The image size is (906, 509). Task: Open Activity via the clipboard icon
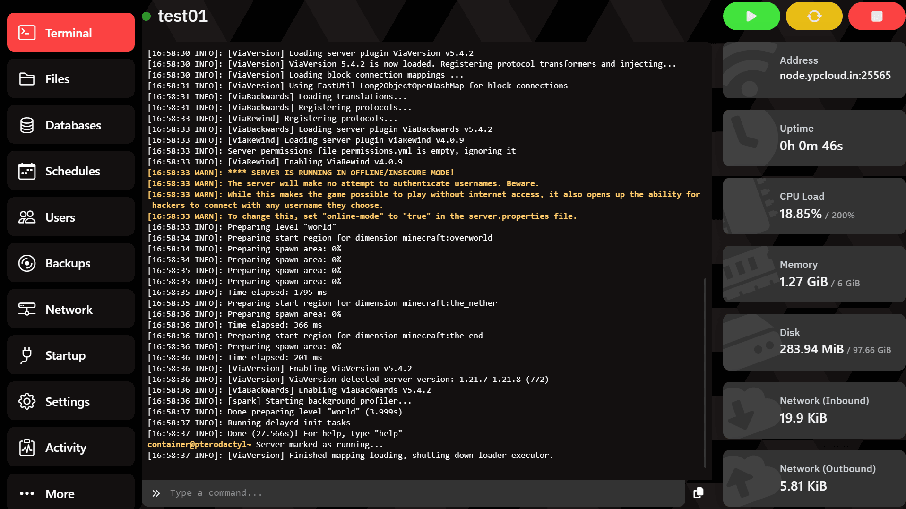click(x=27, y=447)
